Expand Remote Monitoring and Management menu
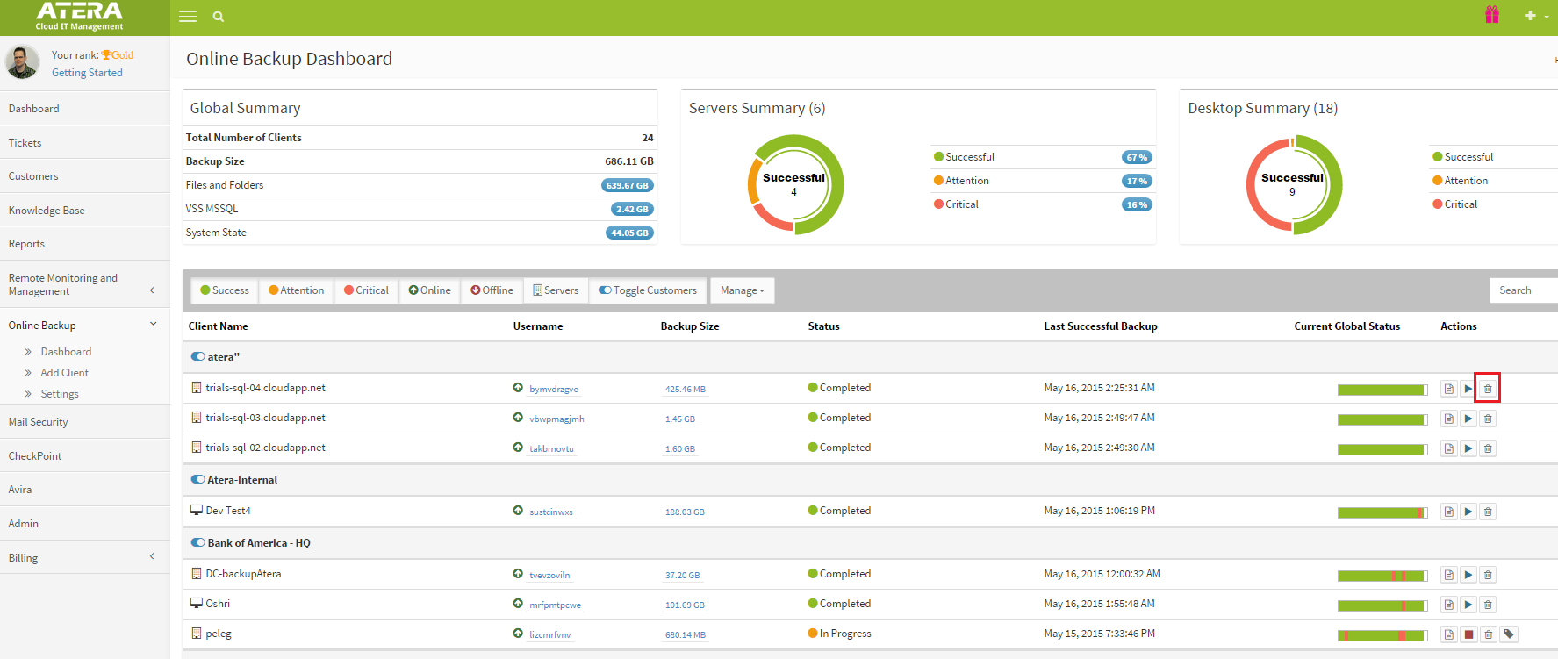Screen dimensions: 1558x659 pos(84,284)
